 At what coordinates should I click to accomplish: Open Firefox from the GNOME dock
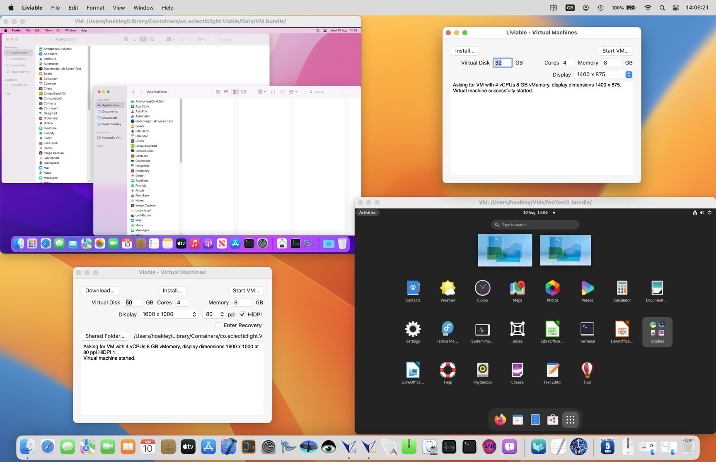coord(500,419)
